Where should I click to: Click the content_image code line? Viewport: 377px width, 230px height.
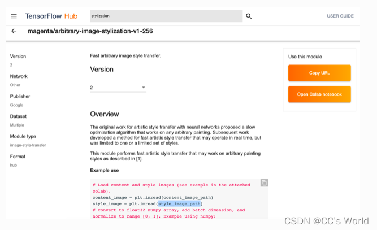click(x=153, y=198)
